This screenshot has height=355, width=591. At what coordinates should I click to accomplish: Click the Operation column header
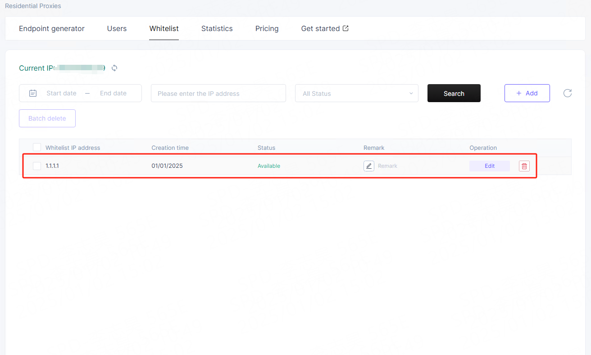(x=483, y=148)
